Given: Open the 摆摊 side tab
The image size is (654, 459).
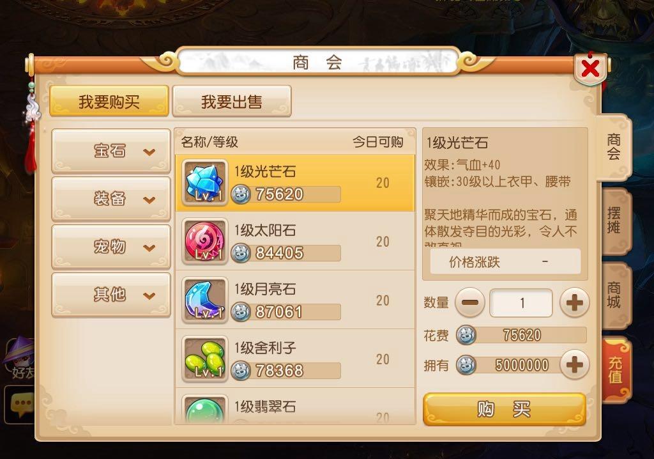Looking at the screenshot, I should pyautogui.click(x=615, y=221).
